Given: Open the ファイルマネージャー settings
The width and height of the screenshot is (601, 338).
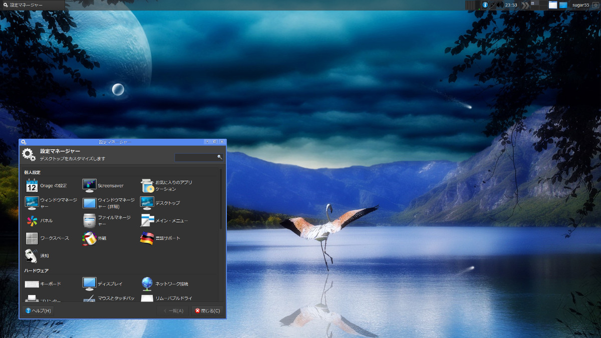Looking at the screenshot, I should click(107, 220).
